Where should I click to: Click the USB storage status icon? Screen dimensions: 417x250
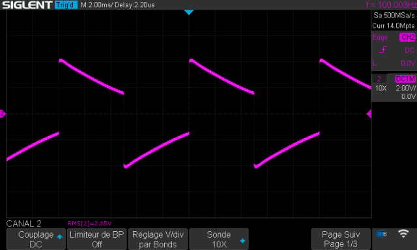pos(381,234)
